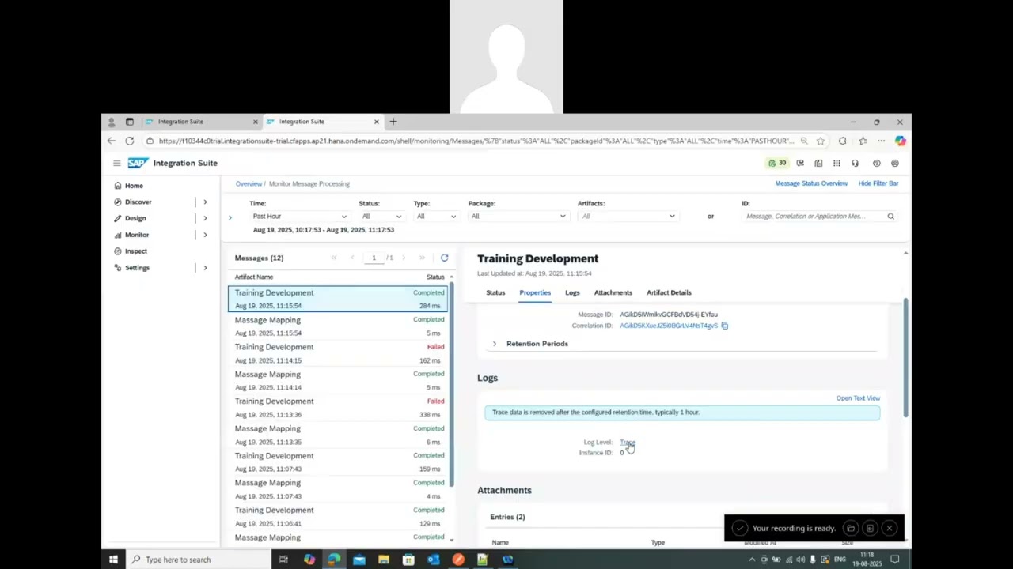
Task: Open Design in the sidebar
Action: click(135, 218)
